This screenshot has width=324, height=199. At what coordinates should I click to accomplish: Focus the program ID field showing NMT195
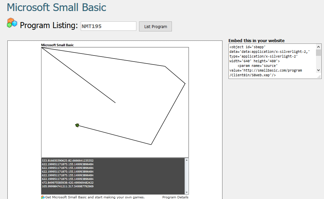(x=108, y=26)
